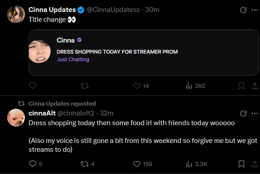
Task: Repost the Title change tweet
Action: [x=85, y=86]
